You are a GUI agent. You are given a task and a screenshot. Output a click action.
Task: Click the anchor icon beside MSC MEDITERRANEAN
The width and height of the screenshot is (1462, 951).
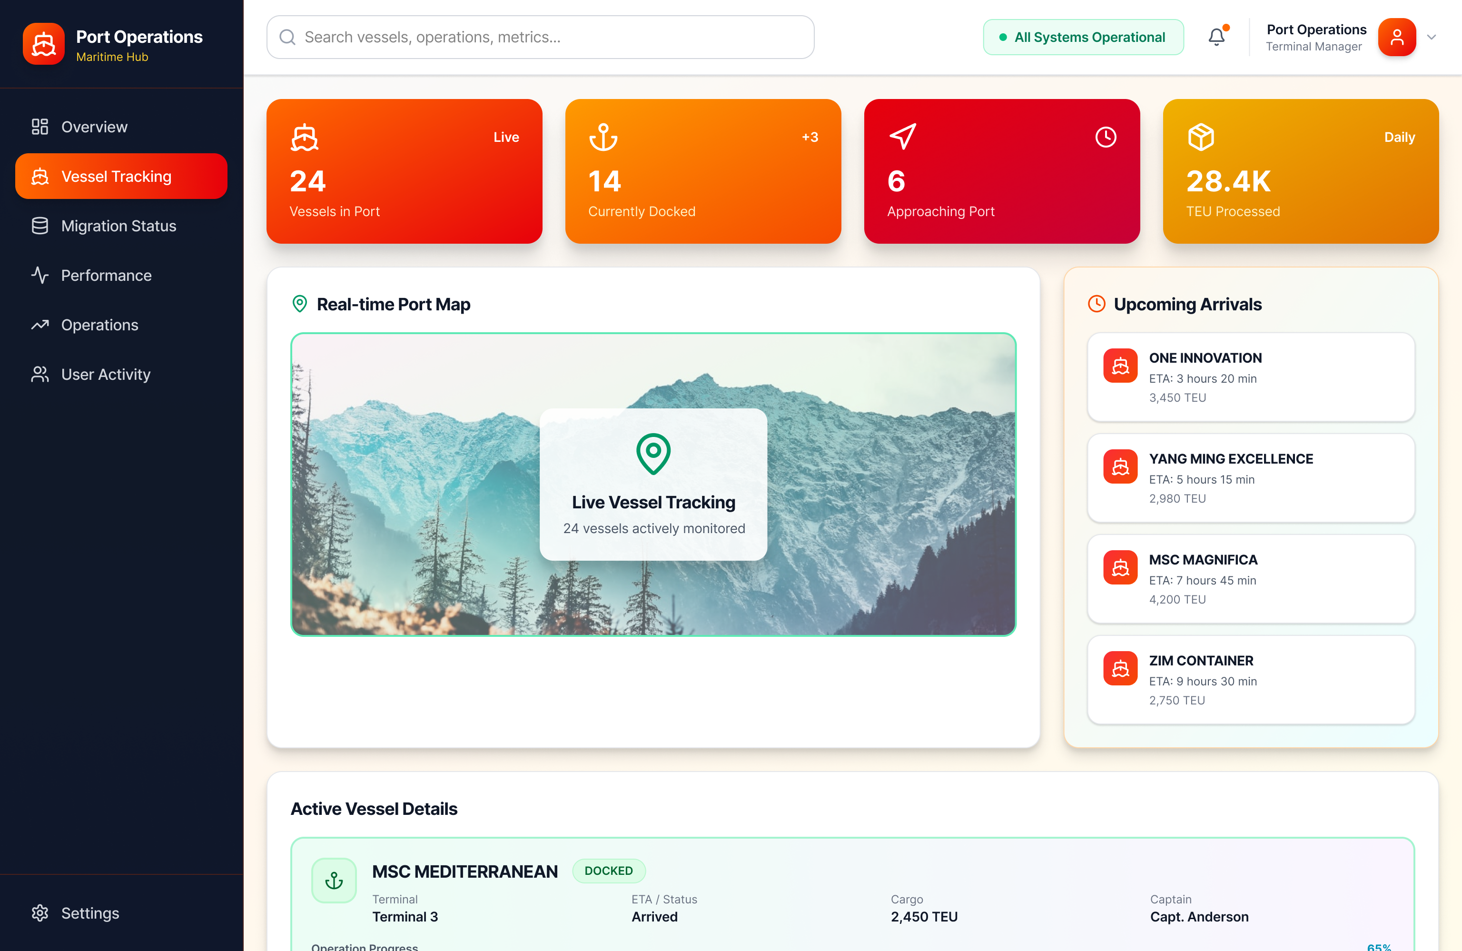click(x=334, y=881)
